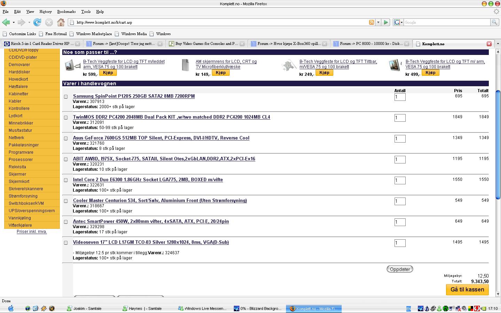This screenshot has height=313, width=501.
Task: Tick the Cooler Master Centurion 534 checkbox
Action: 66,201
